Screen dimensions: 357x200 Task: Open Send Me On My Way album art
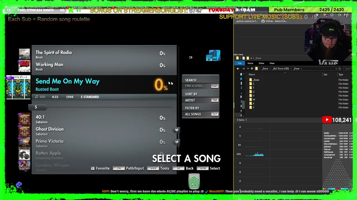point(18,87)
